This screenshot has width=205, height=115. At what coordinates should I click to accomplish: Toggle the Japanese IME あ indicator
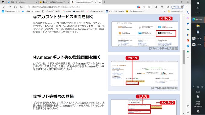click(x=198, y=96)
